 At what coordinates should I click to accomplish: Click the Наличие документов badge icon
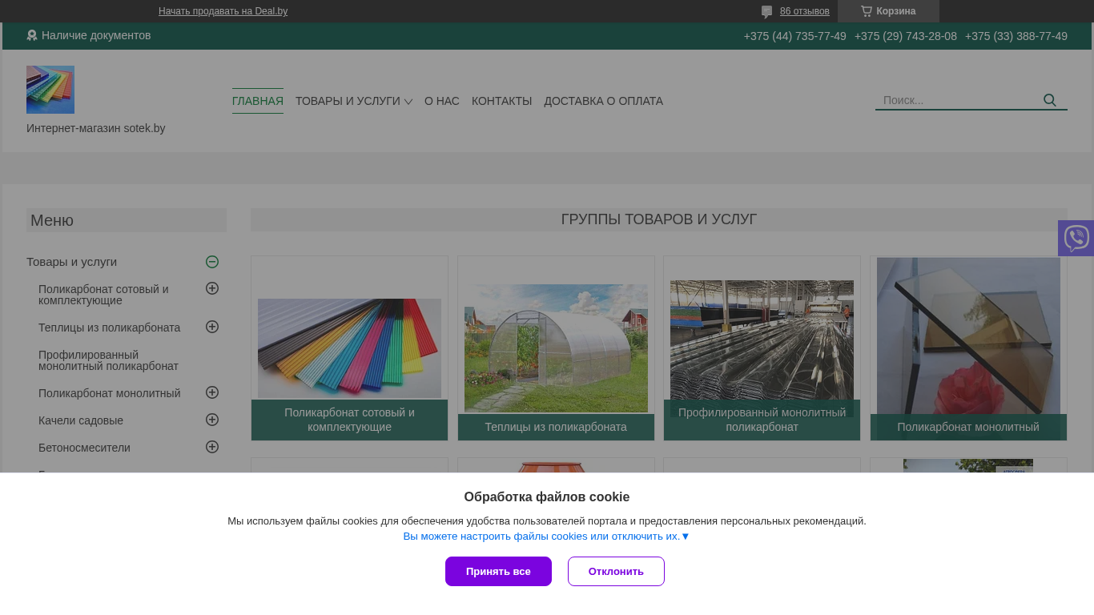coord(32,35)
